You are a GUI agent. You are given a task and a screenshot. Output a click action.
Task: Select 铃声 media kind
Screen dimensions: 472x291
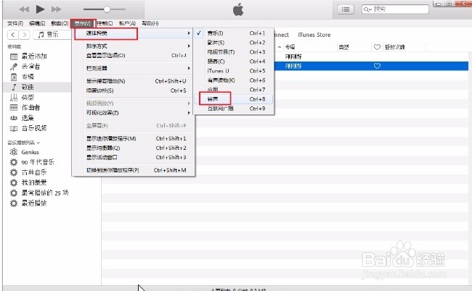coord(234,99)
